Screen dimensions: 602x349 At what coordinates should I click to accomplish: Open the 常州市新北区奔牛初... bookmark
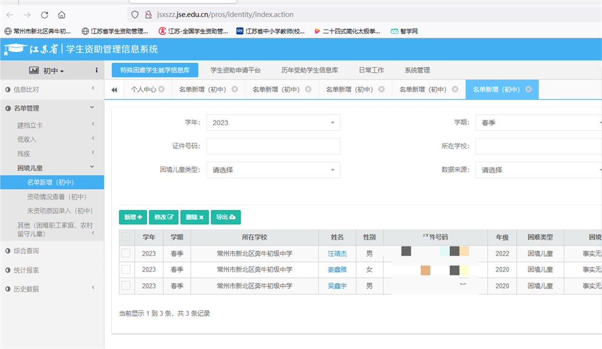pos(38,32)
